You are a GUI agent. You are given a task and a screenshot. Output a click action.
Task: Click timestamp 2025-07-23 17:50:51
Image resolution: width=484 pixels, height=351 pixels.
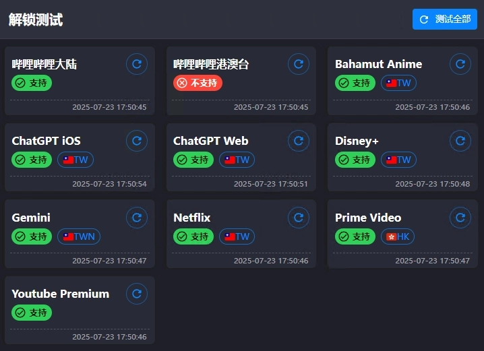click(271, 184)
